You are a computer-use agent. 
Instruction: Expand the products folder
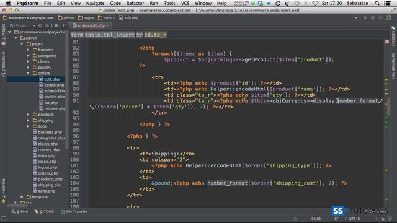pos(28,115)
